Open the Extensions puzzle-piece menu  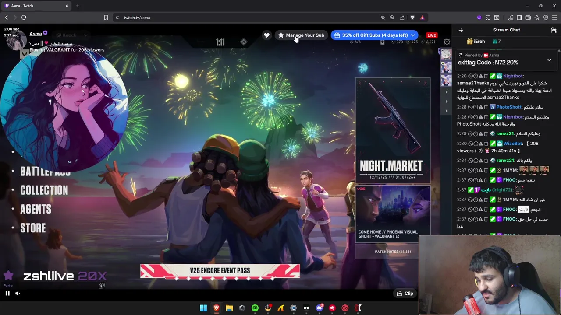pos(488,17)
